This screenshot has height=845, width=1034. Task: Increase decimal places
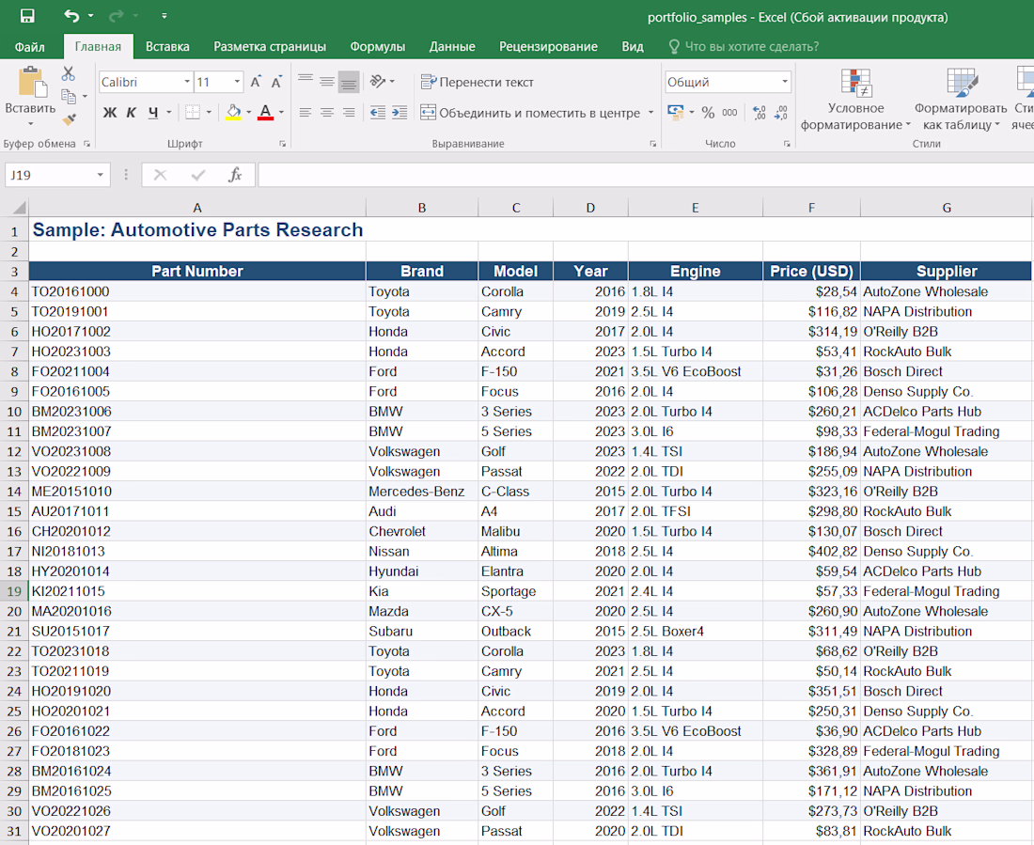click(x=759, y=113)
